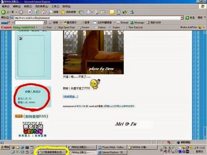
Task: Go to the Home page icon
Action: pos(43,12)
